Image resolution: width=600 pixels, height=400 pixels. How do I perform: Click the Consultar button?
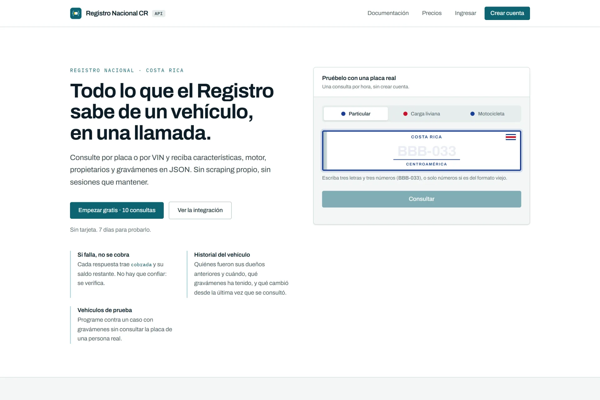click(x=421, y=199)
